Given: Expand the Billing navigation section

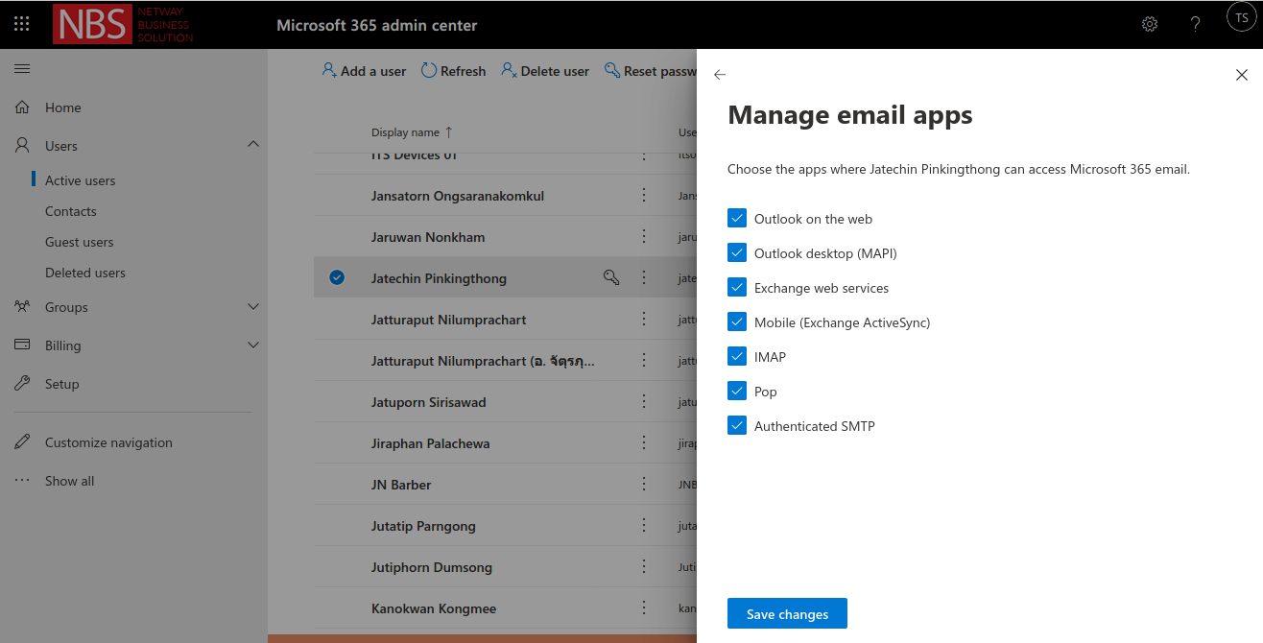Looking at the screenshot, I should tap(253, 345).
